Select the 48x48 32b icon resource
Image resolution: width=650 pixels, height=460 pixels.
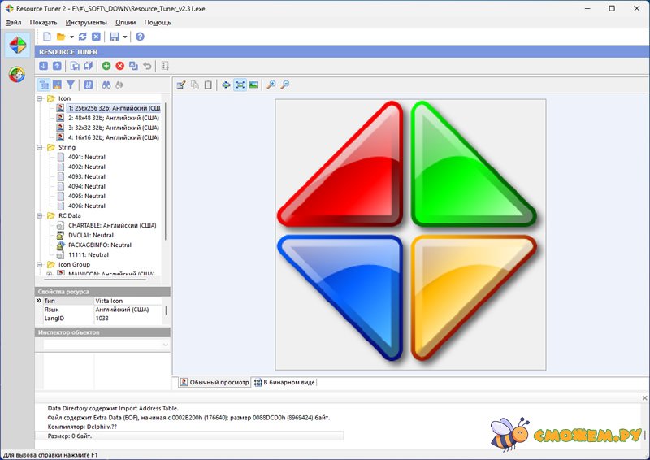click(x=113, y=118)
